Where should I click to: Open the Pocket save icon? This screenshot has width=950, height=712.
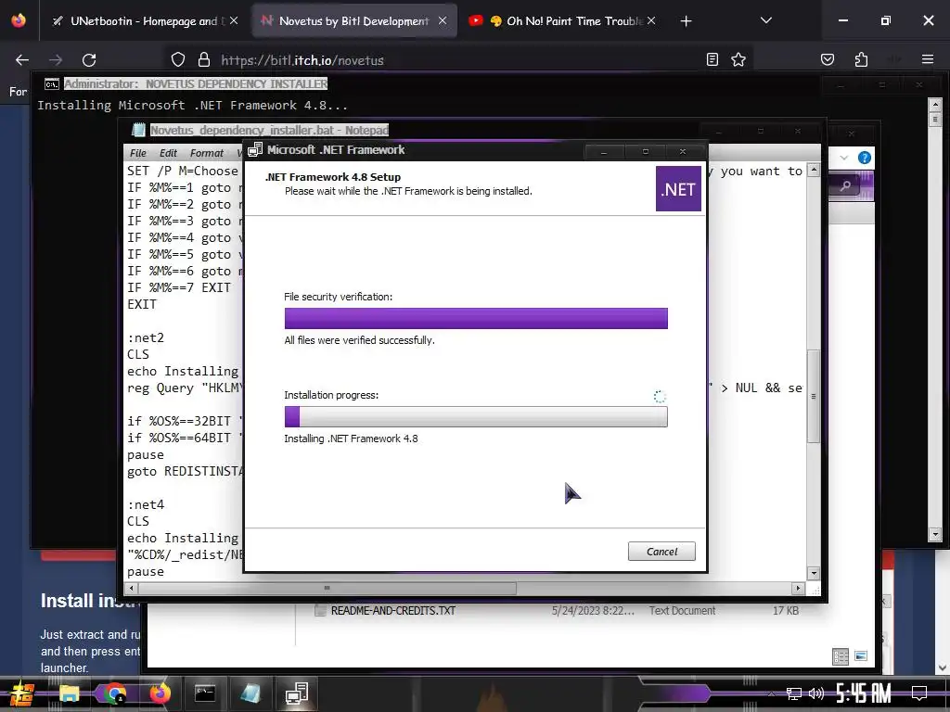[x=827, y=59]
